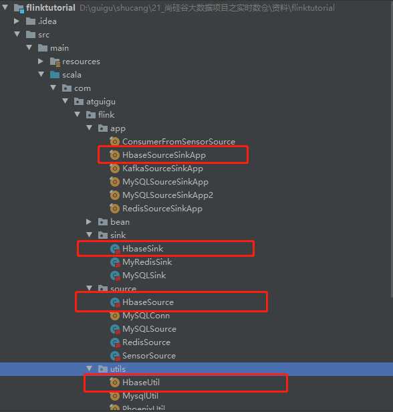Screen dimensions: 393x412
Task: Click the project tree vertical scrollbar
Action: click(391, 148)
